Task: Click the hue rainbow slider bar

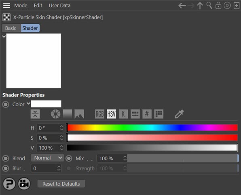Action: pos(152,128)
